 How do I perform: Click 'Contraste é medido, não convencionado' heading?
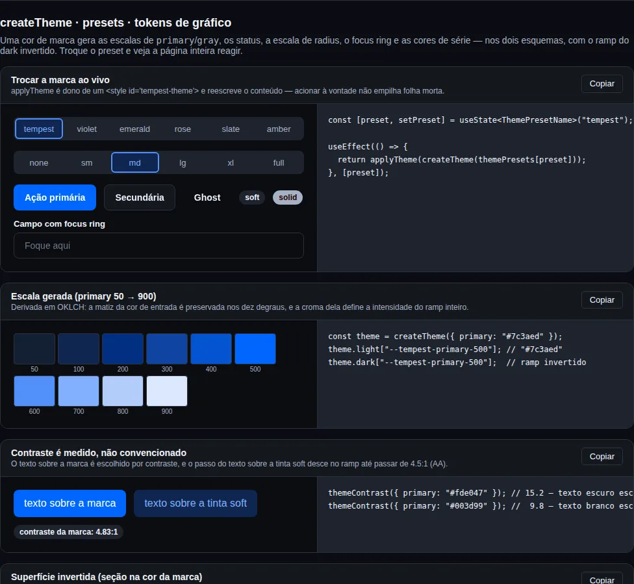coord(99,453)
